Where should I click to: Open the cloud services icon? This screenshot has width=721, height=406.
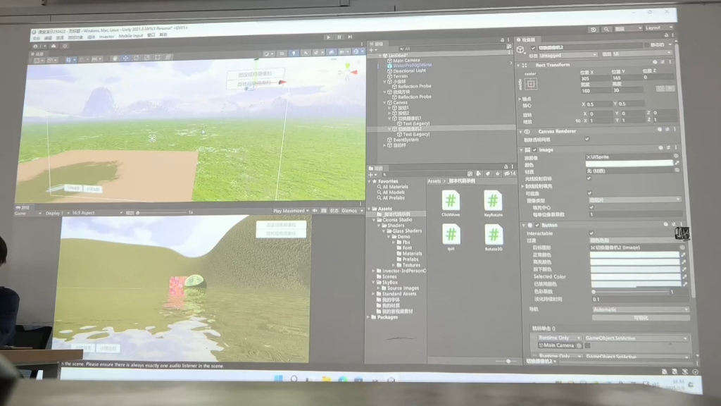pos(54,46)
